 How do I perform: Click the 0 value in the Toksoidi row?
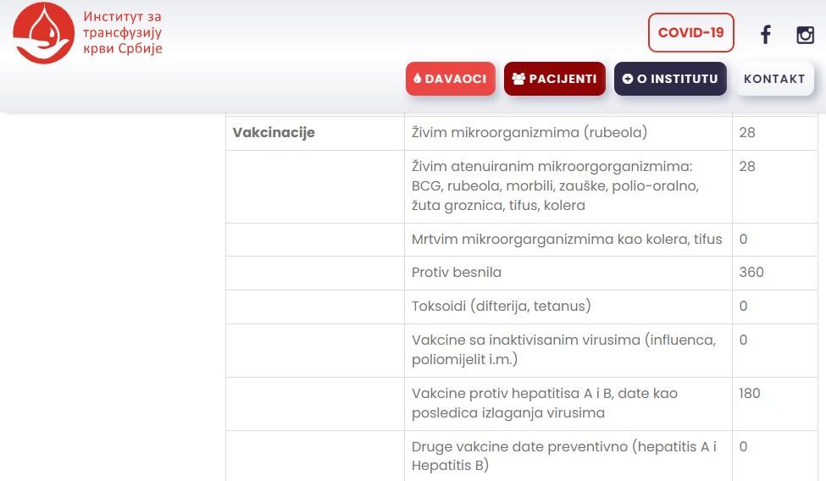point(743,306)
